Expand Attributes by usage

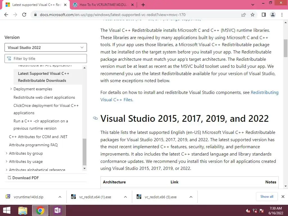point(6,161)
